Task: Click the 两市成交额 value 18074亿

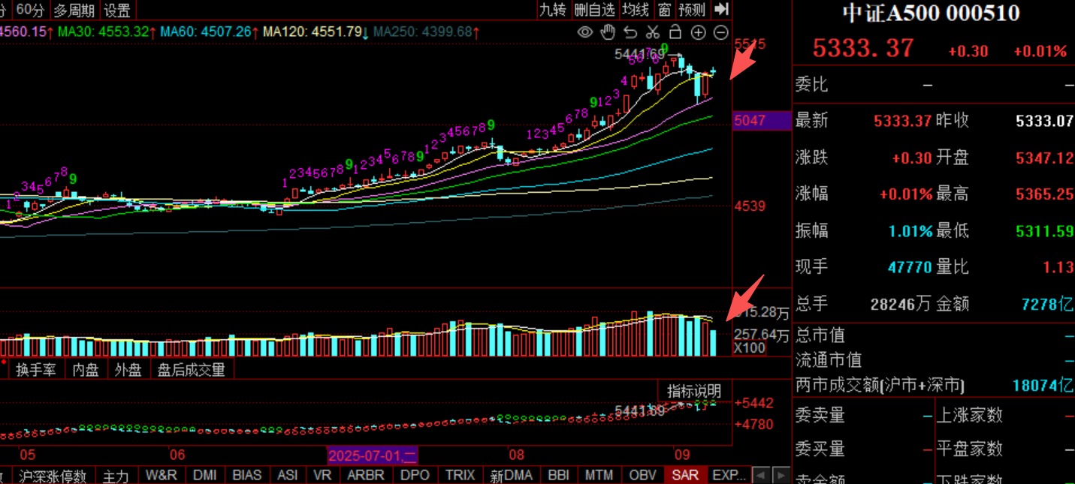Action: [1043, 386]
